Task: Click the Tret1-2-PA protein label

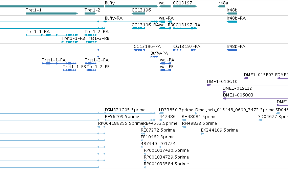Action: [97, 60]
